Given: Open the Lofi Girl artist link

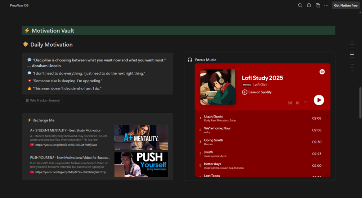Looking at the screenshot, I should coord(260,85).
